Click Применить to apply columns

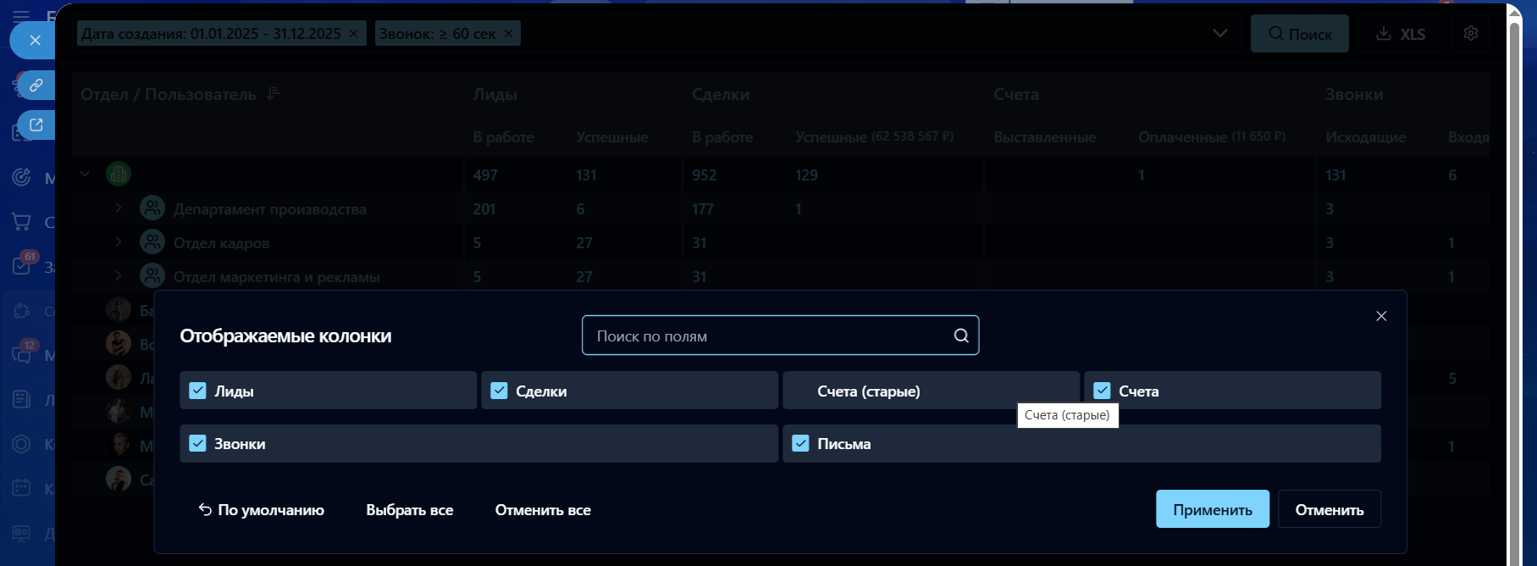(x=1213, y=509)
